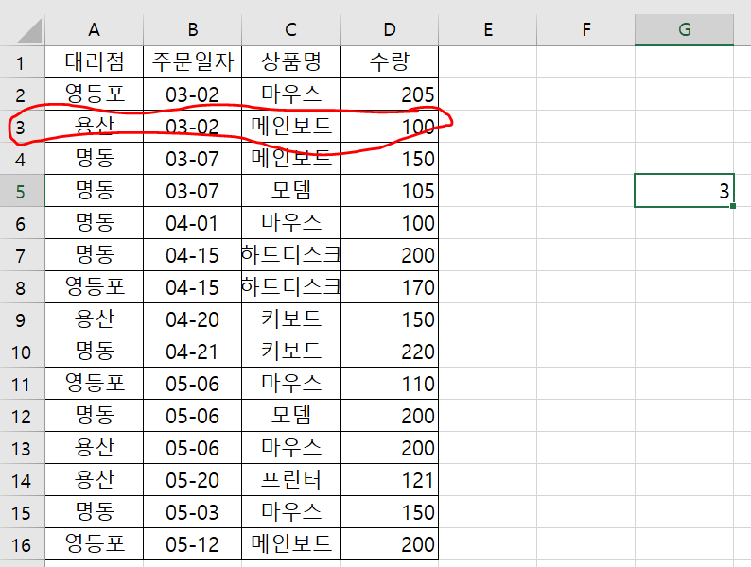Click 영등포 cell in row 2
The height and width of the screenshot is (567, 751).
[x=95, y=94]
